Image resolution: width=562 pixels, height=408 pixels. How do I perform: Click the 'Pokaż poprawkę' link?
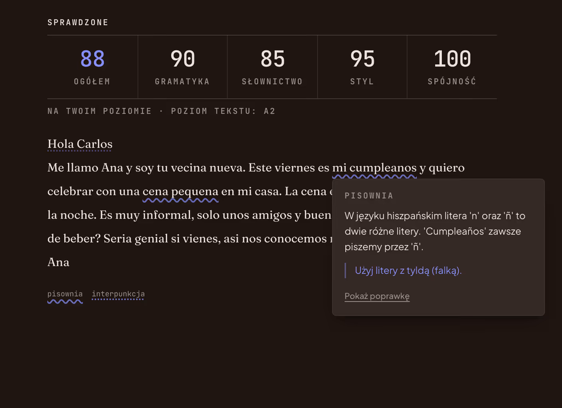click(377, 296)
